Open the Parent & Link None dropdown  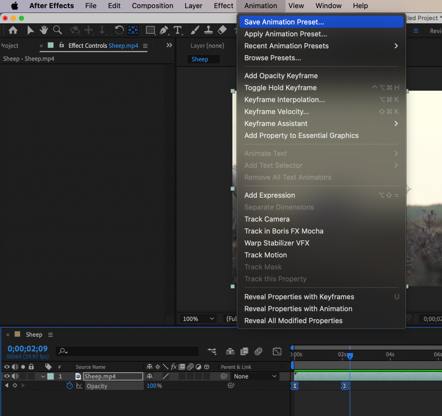(x=255, y=376)
